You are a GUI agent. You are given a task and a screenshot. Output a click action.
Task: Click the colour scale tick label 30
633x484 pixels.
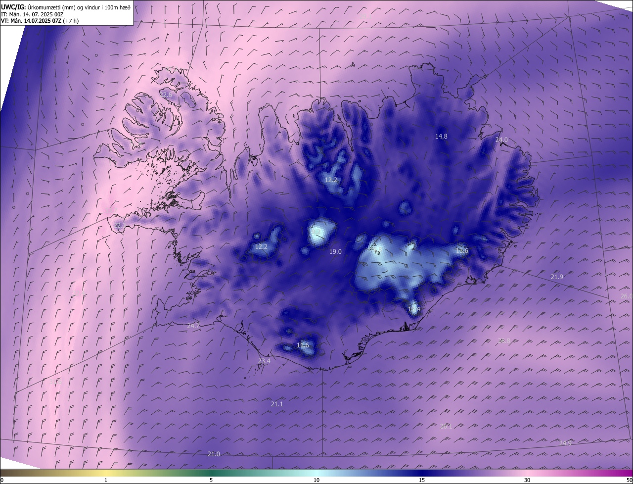(527, 481)
